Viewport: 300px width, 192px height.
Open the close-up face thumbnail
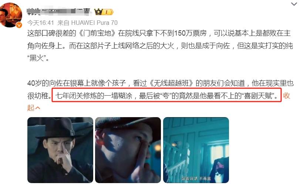click(x=128, y=150)
